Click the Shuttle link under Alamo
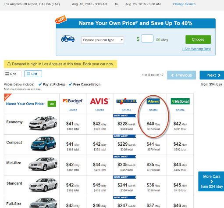Viewport: 224px width, 208px height. (153, 110)
